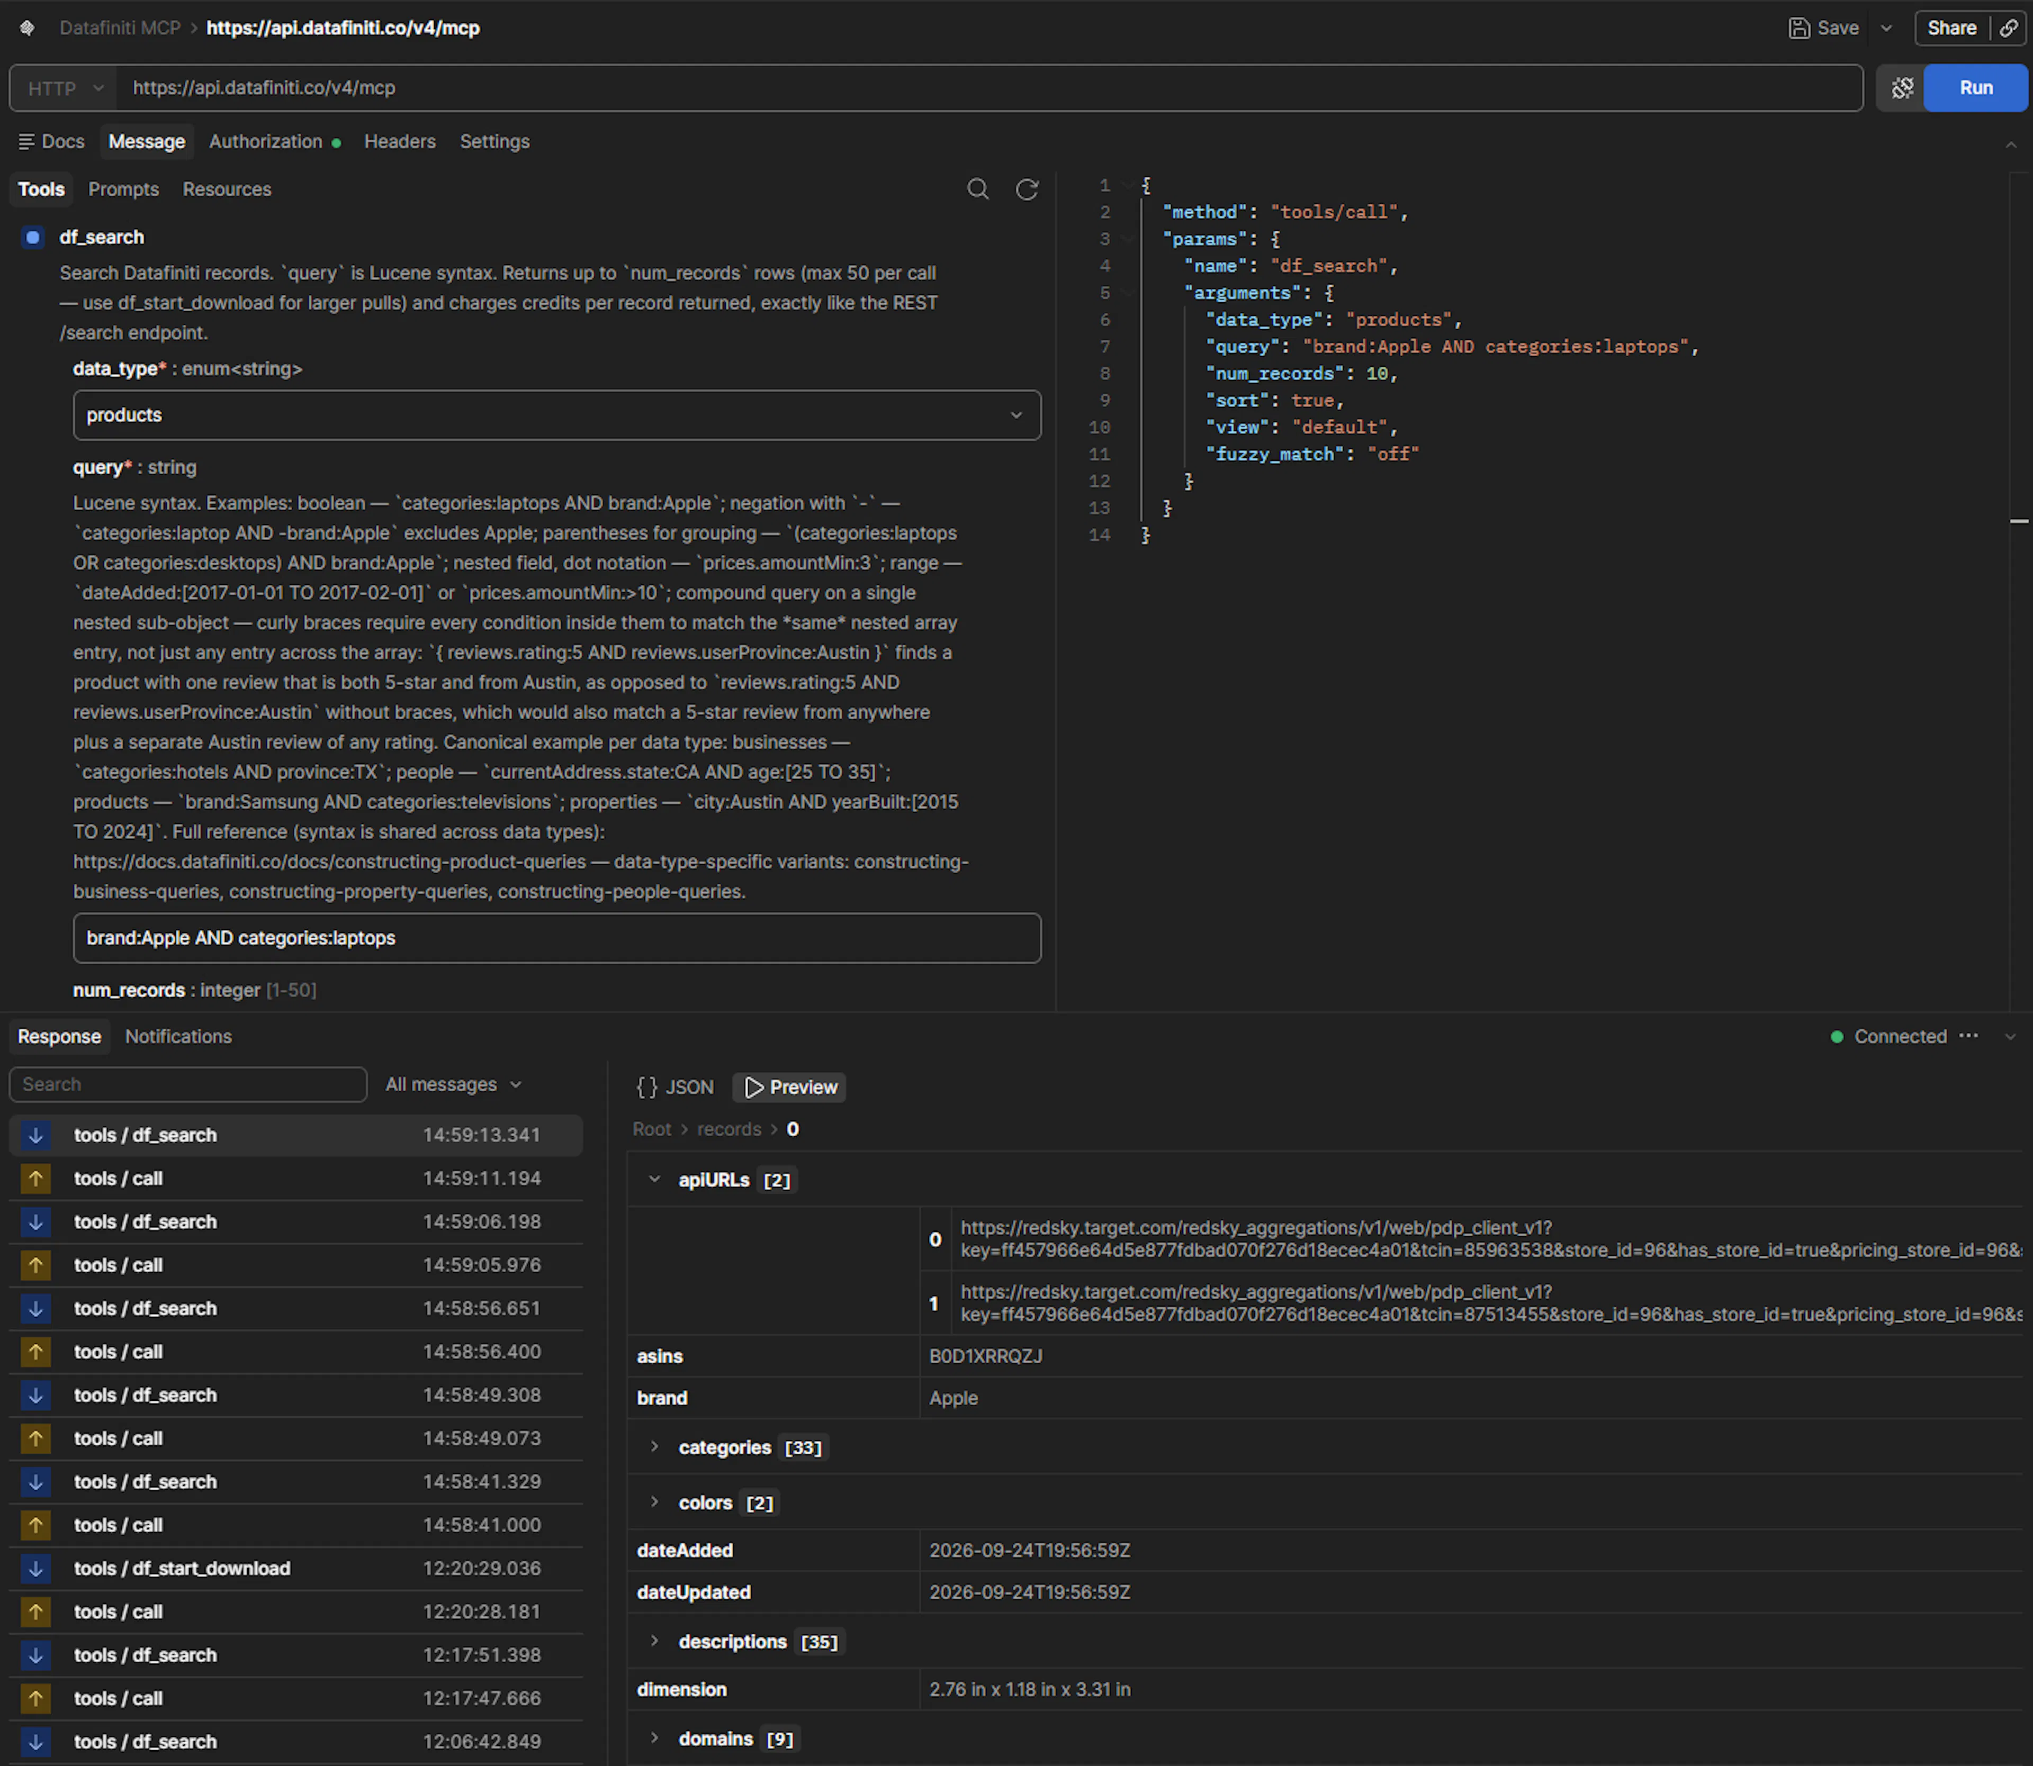Click the app logo icon at top left
2033x1766 pixels.
click(28, 28)
